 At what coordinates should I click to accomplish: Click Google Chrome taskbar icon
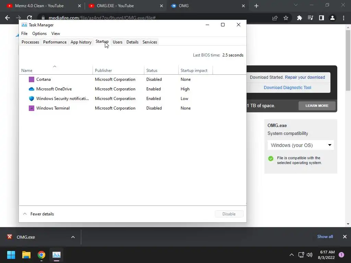point(41,255)
